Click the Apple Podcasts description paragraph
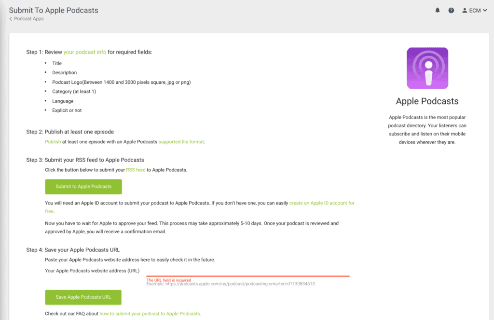This screenshot has width=494, height=320. coord(427,130)
